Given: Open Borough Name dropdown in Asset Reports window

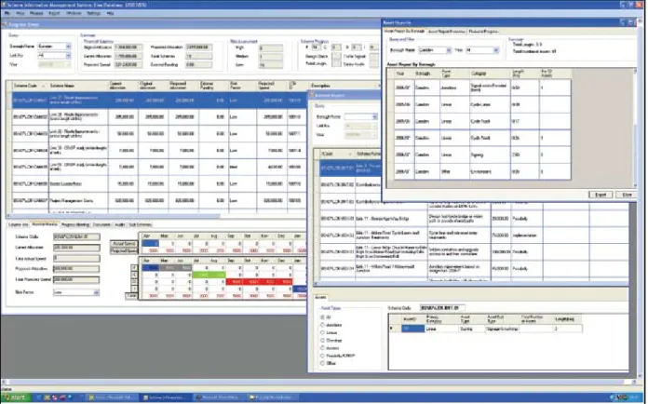Looking at the screenshot, I should pyautogui.click(x=449, y=50).
